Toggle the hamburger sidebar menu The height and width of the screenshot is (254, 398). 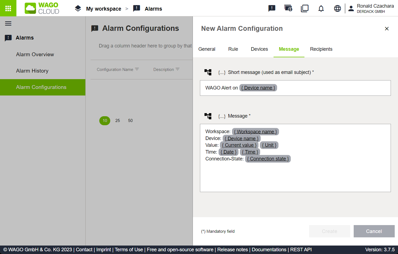pos(8,23)
